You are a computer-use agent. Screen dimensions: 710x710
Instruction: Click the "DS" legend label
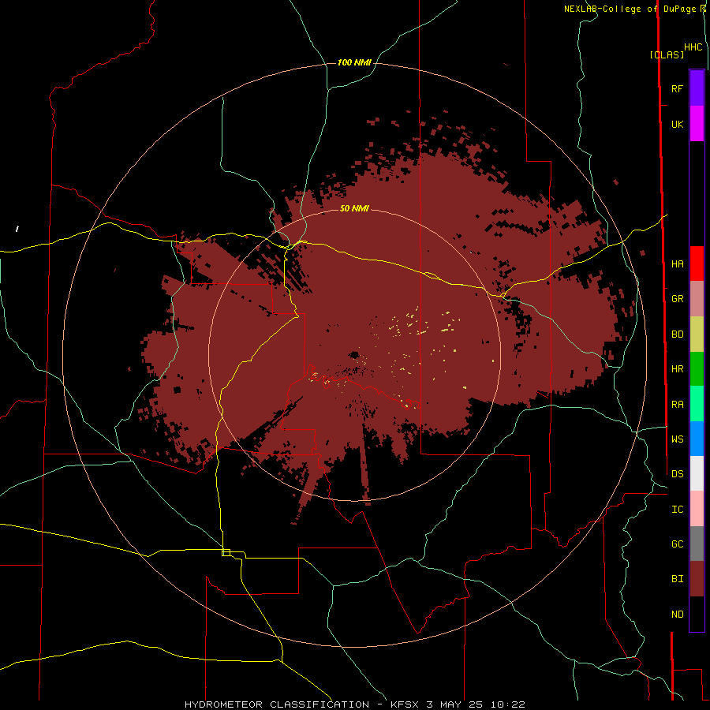tap(677, 473)
